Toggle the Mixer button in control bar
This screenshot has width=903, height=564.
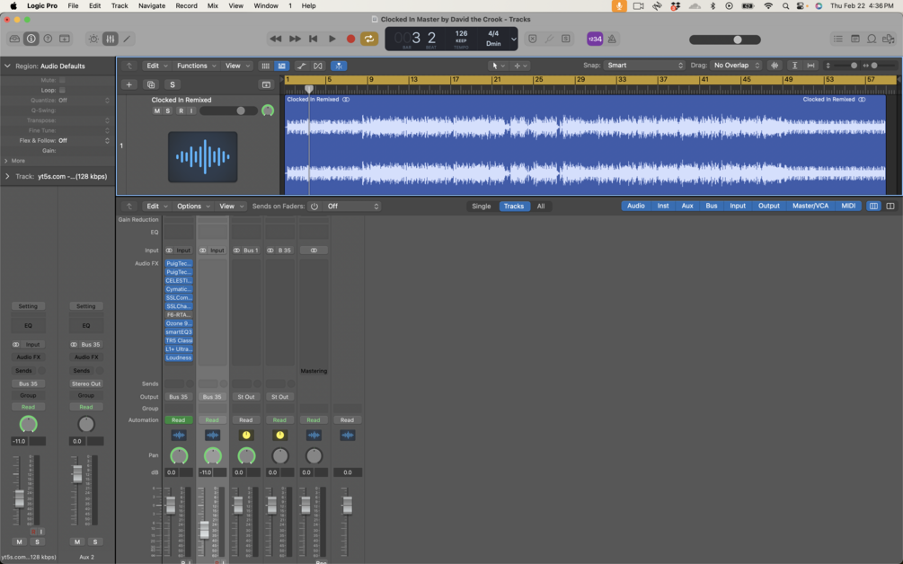(110, 39)
